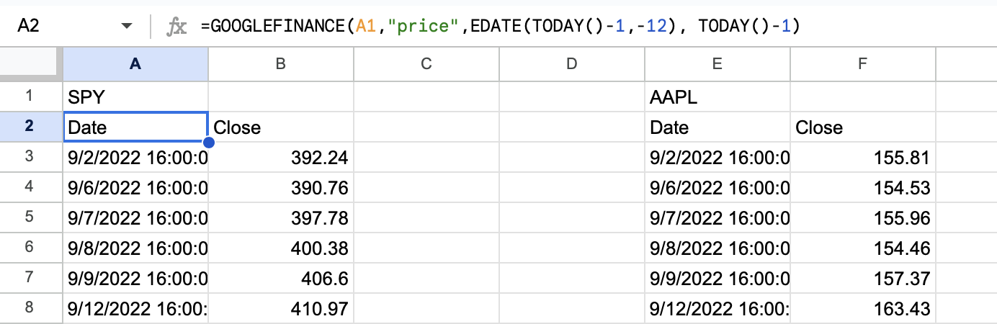
Task: Select the select-all corner box
Action: tap(31, 64)
